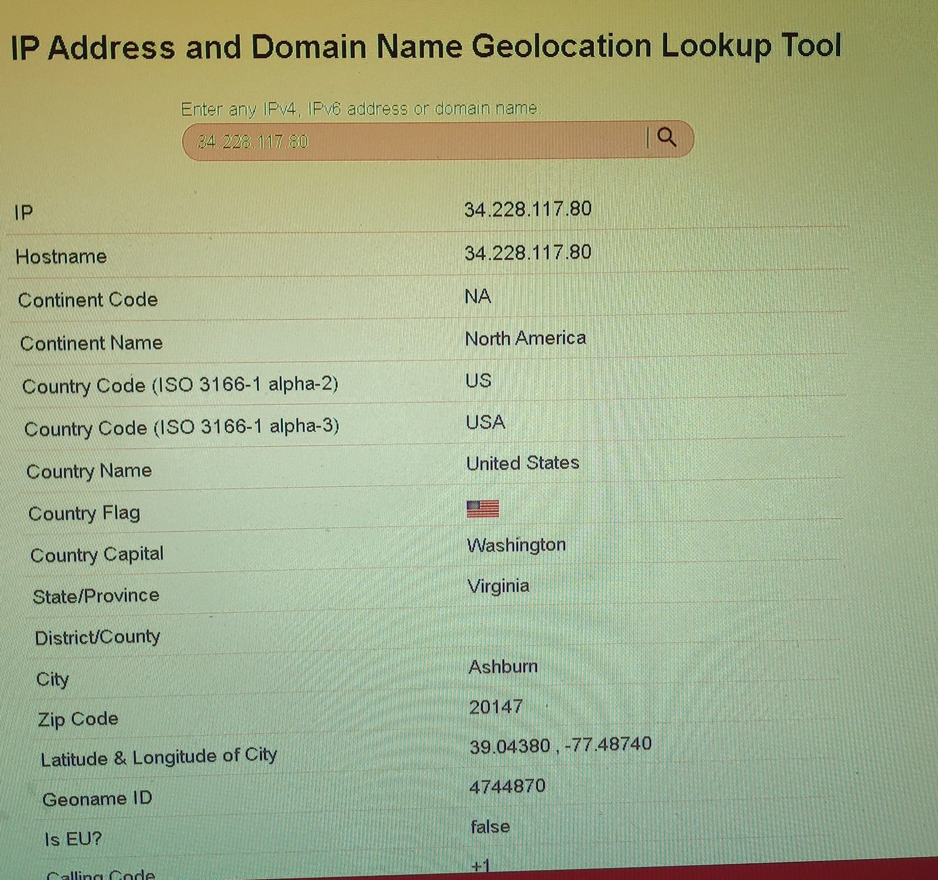This screenshot has width=938, height=880.
Task: Click the Hostname value in the table
Action: pos(527,253)
